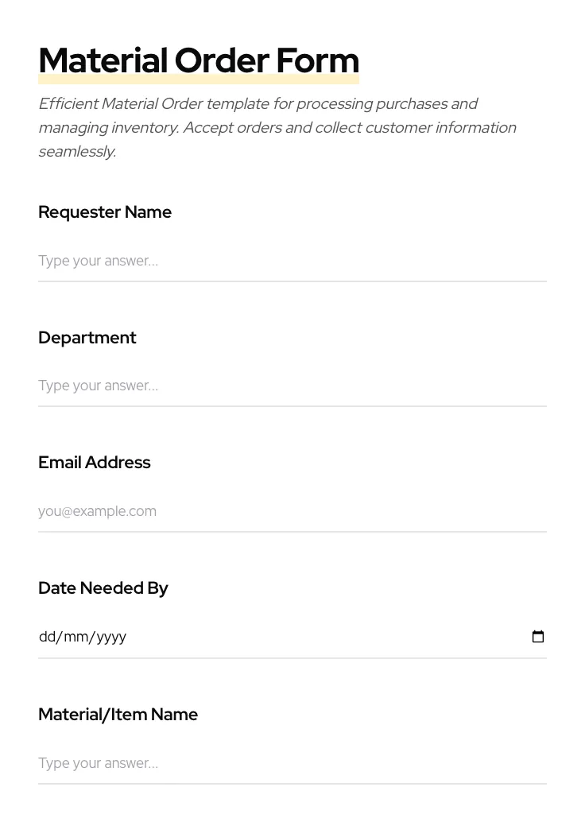This screenshot has width=585, height=814.
Task: Click the word "Order" in the heading
Action: 221,60
